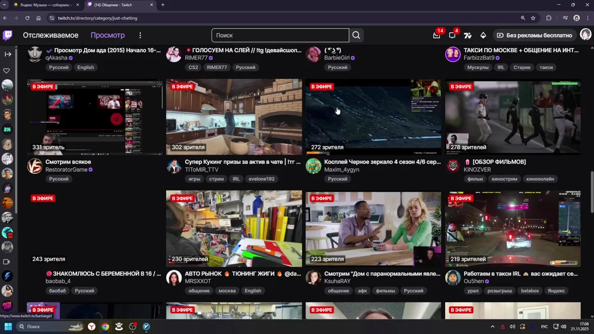Image resolution: width=594 pixels, height=334 pixels.
Task: Show hidden system tray icons chevron
Action: point(493,327)
